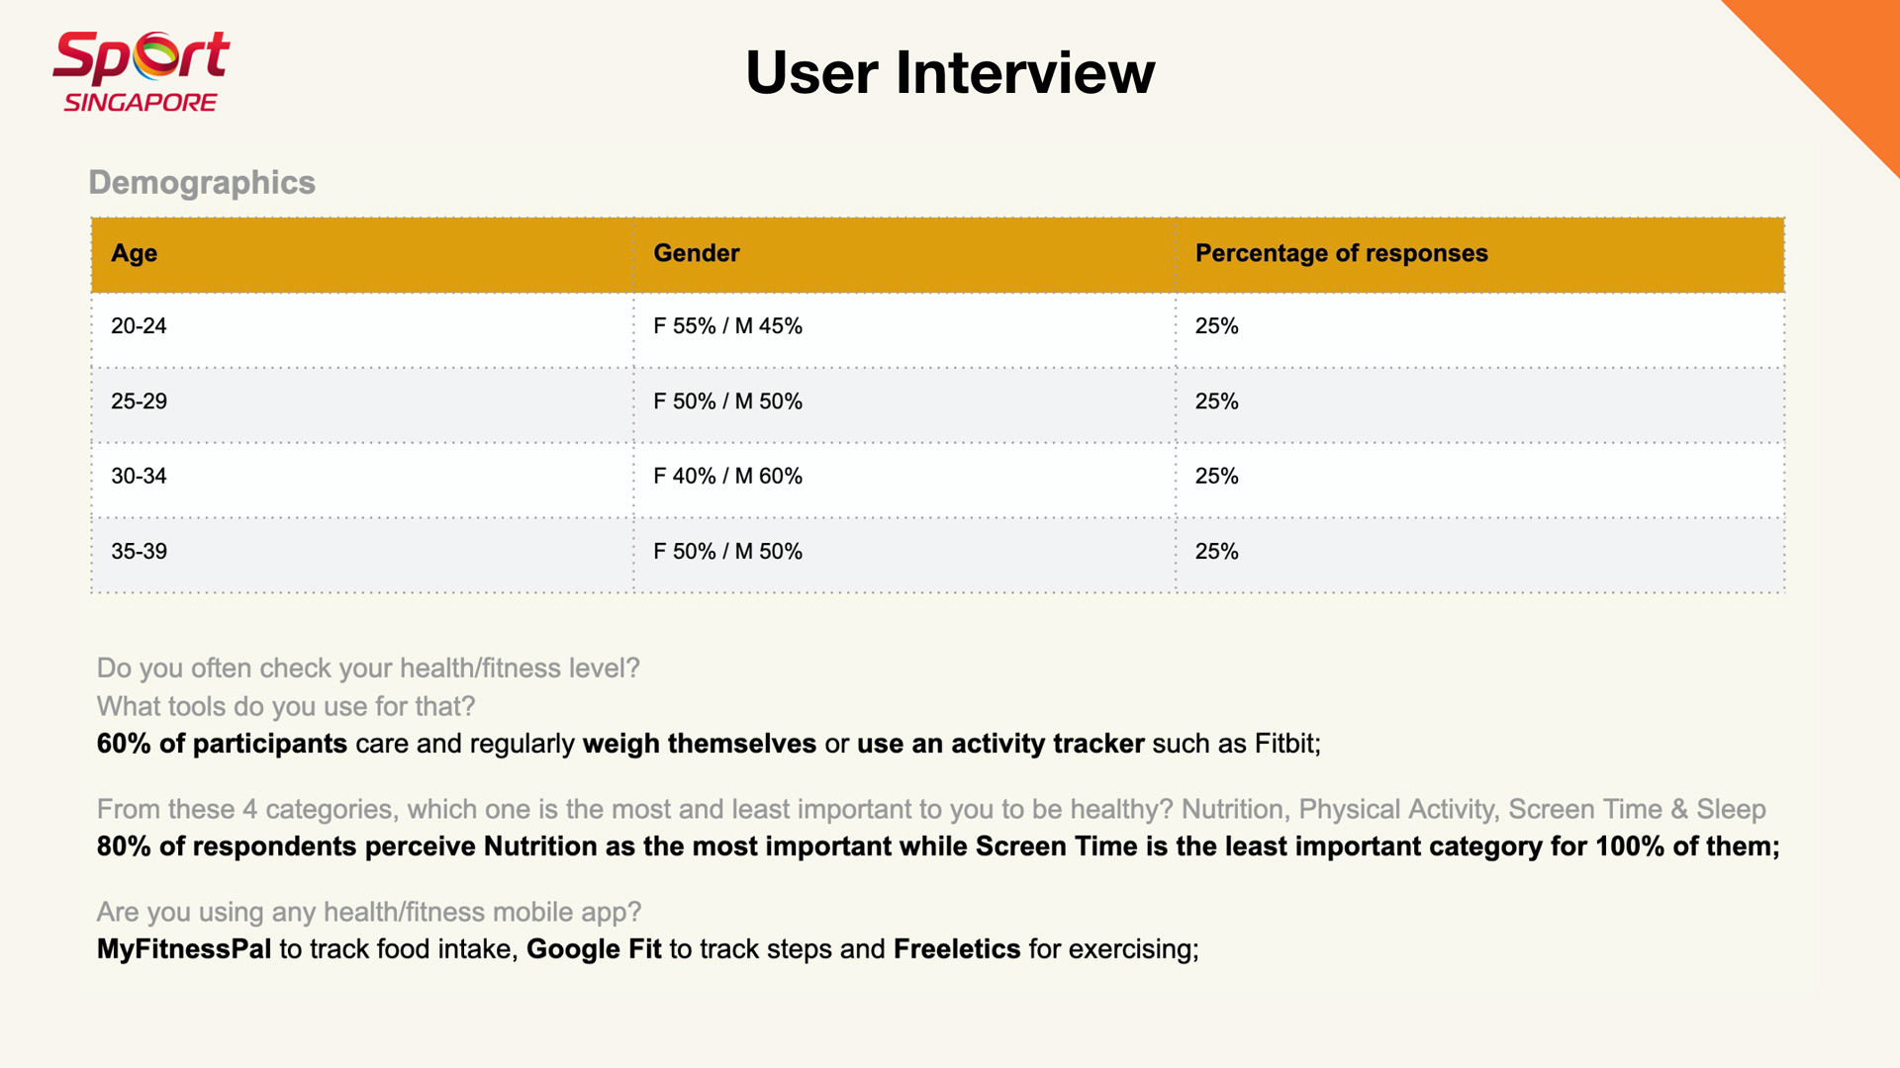The width and height of the screenshot is (1900, 1068).
Task: Select the 35-39 age cell
Action: tap(139, 552)
